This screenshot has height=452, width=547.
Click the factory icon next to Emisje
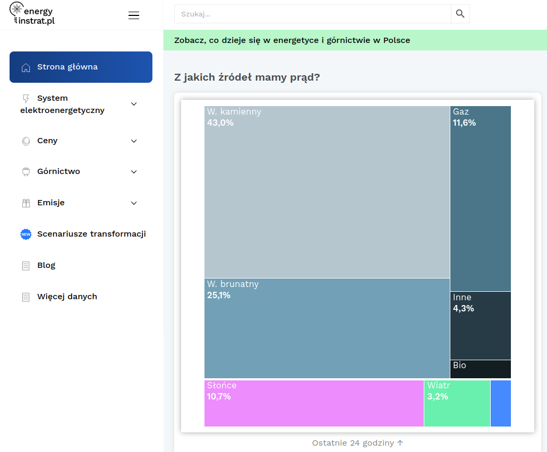coord(26,203)
